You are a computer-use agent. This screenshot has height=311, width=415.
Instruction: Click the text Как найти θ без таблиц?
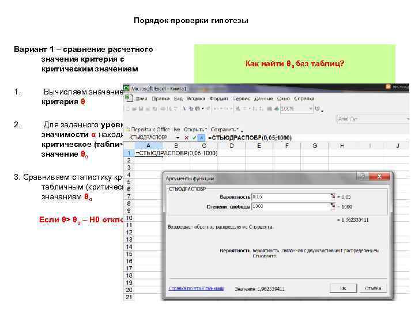click(x=295, y=64)
